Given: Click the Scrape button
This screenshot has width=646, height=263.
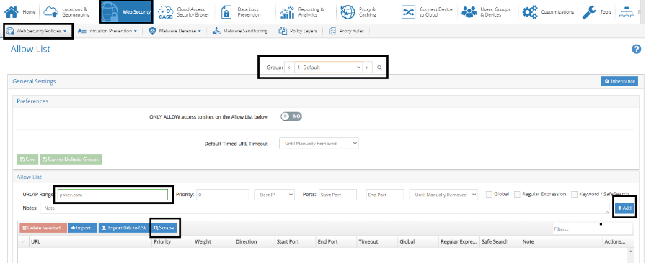Looking at the screenshot, I should click(164, 228).
